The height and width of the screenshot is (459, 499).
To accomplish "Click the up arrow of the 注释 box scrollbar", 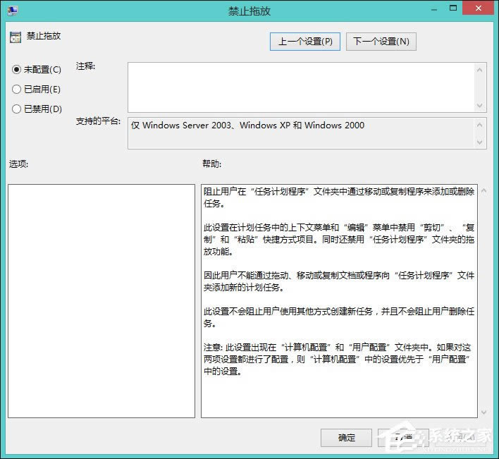I will click(479, 70).
